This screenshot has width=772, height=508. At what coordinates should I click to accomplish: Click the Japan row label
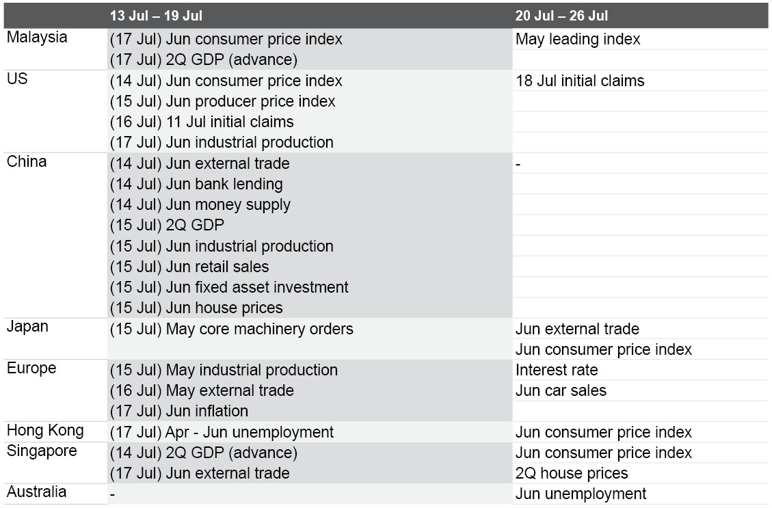tap(27, 327)
